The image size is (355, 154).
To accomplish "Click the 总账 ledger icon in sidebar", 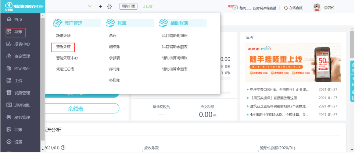I will pyautogui.click(x=9, y=32).
